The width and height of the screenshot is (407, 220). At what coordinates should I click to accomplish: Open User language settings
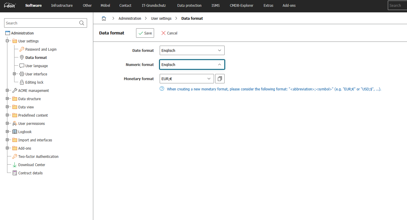37,66
